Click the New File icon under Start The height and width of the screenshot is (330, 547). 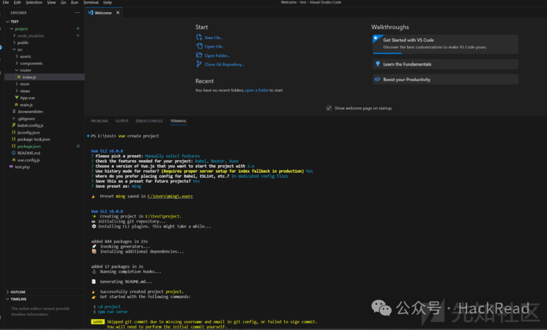(199, 37)
